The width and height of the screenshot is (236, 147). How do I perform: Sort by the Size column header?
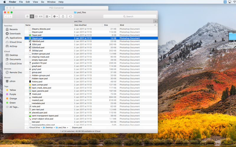[x=110, y=25]
